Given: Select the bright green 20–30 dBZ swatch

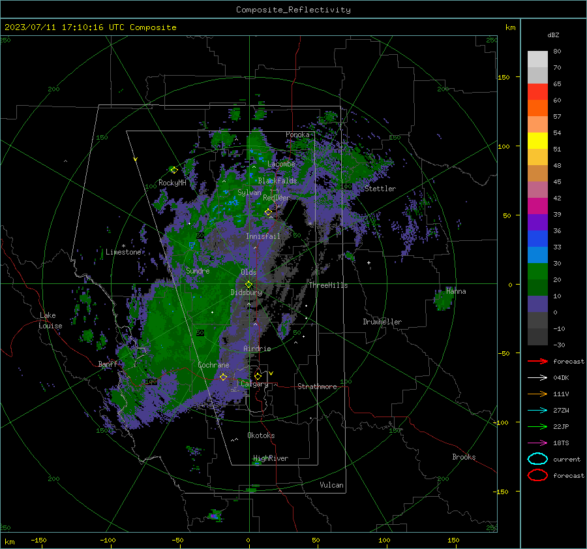Looking at the screenshot, I should (537, 272).
